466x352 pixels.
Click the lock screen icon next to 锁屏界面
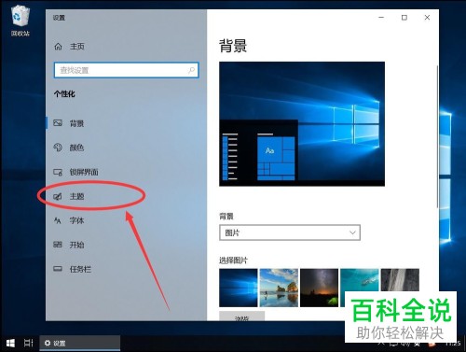(58, 172)
